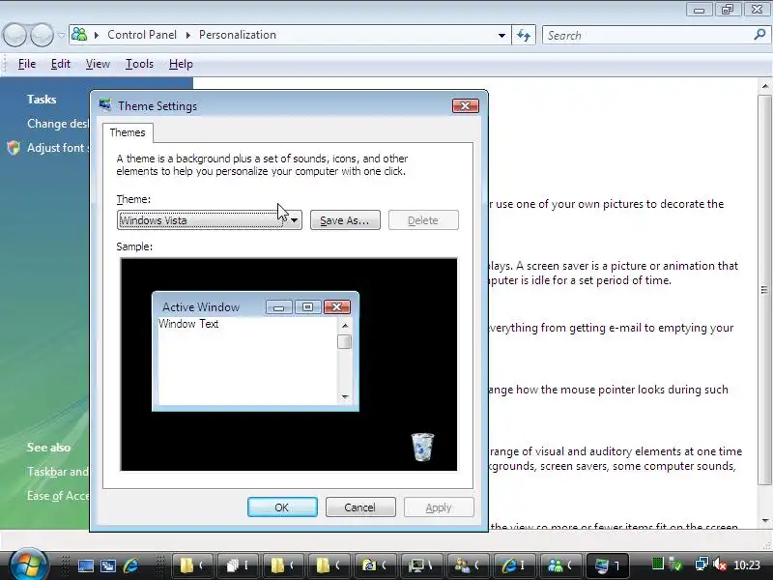Open the Help menu

[x=181, y=64]
